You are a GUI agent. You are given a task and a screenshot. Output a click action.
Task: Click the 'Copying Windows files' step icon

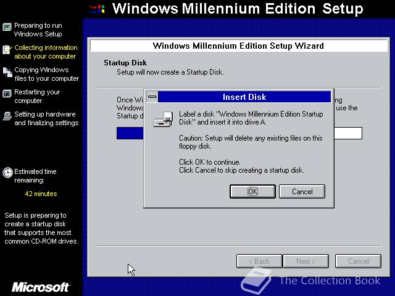(7, 72)
